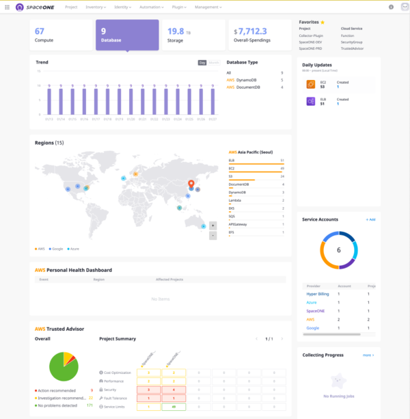Expand the Management menu
The width and height of the screenshot is (410, 419).
pos(208,8)
